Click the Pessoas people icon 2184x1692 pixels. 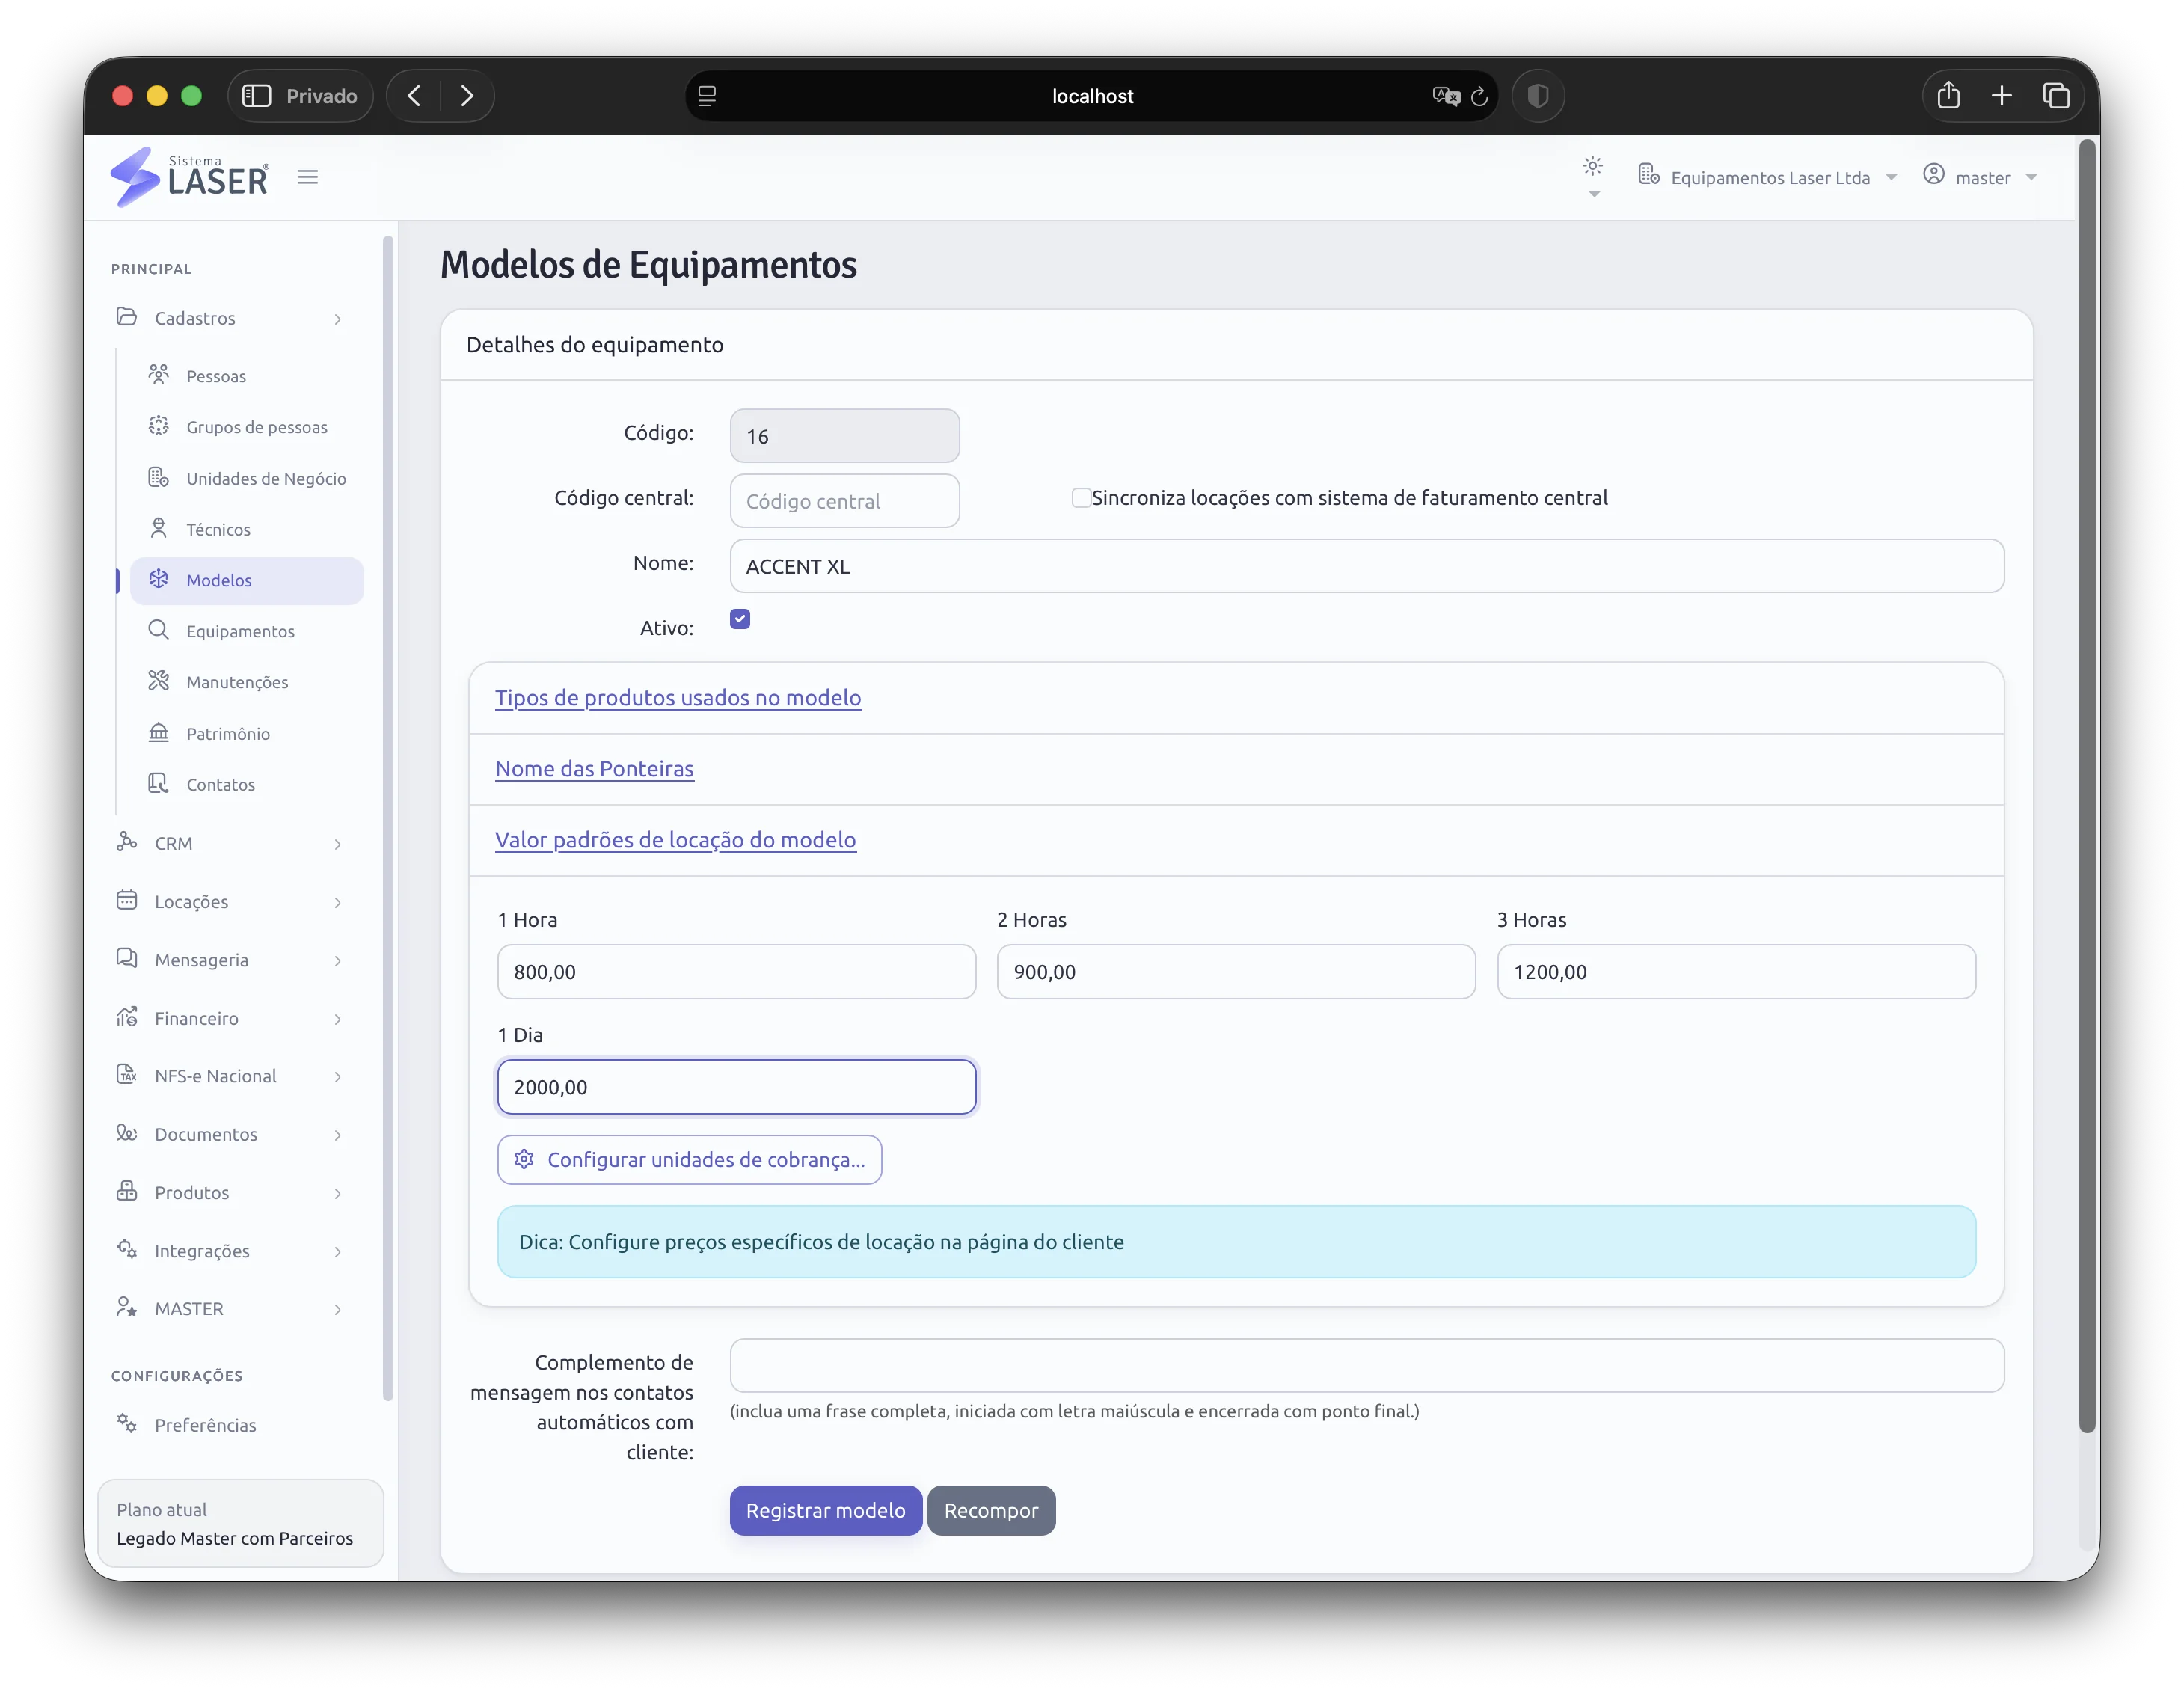pyautogui.click(x=158, y=375)
